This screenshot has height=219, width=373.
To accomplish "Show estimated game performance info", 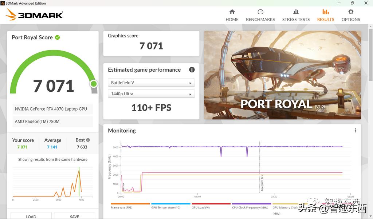I will (192, 70).
